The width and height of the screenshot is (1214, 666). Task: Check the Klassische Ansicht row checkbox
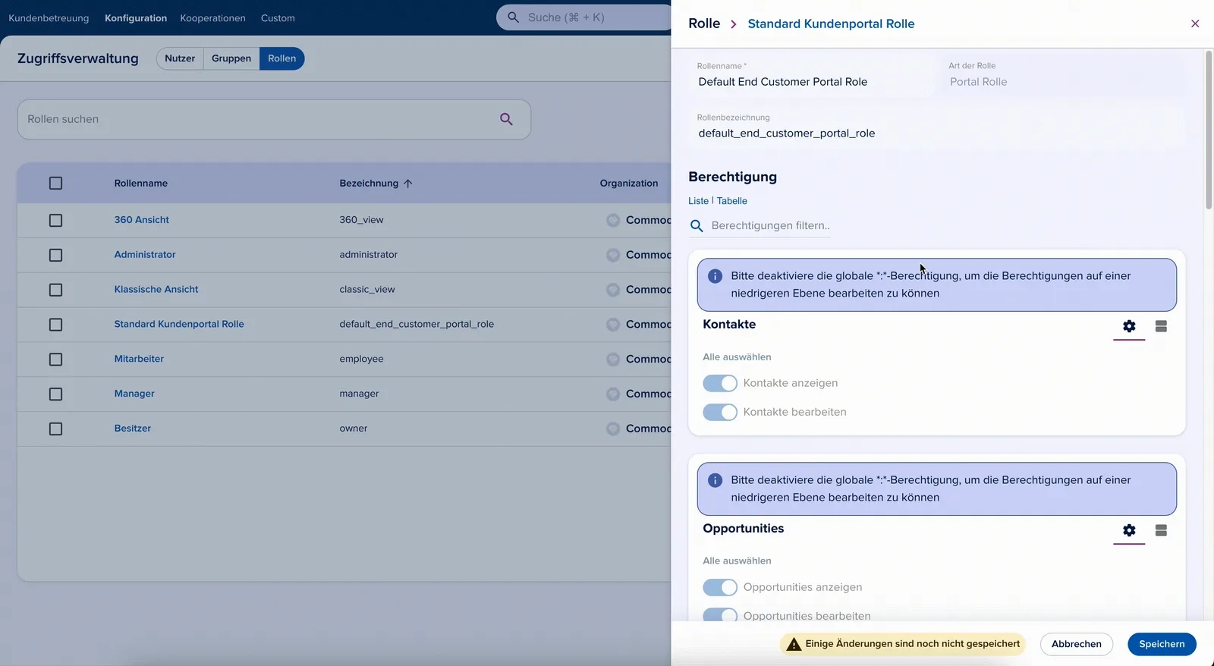point(55,290)
